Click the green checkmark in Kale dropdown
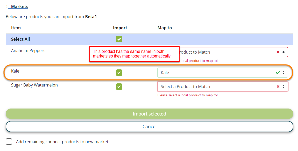Screen dimensions: 298x151 coord(278,73)
